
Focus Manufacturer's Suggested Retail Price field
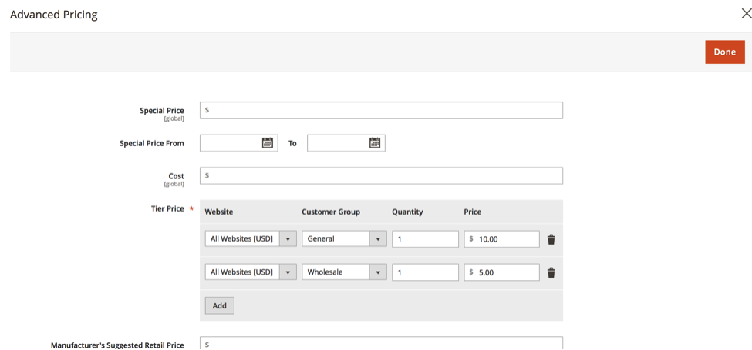381,343
